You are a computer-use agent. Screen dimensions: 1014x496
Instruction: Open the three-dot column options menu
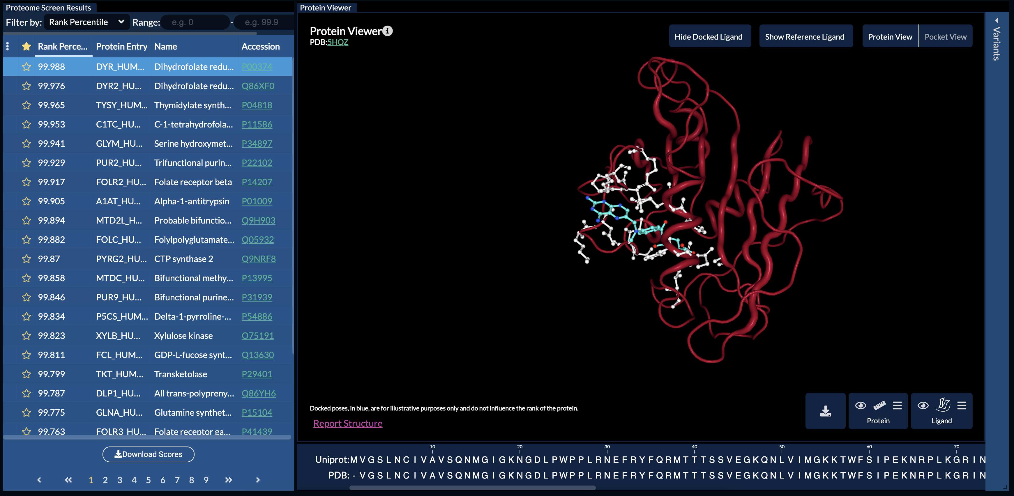click(x=8, y=46)
